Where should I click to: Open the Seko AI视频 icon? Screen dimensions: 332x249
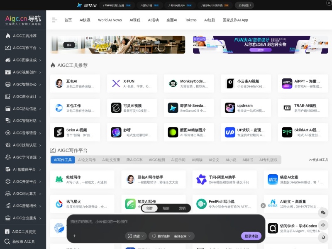coord(59,132)
